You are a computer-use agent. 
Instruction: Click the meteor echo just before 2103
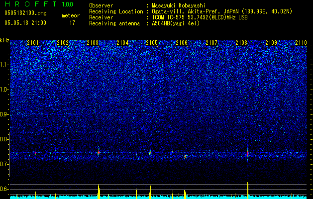[99, 153]
